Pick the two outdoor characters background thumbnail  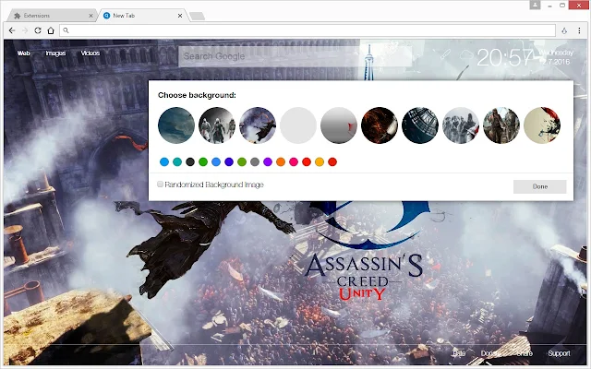coord(501,125)
